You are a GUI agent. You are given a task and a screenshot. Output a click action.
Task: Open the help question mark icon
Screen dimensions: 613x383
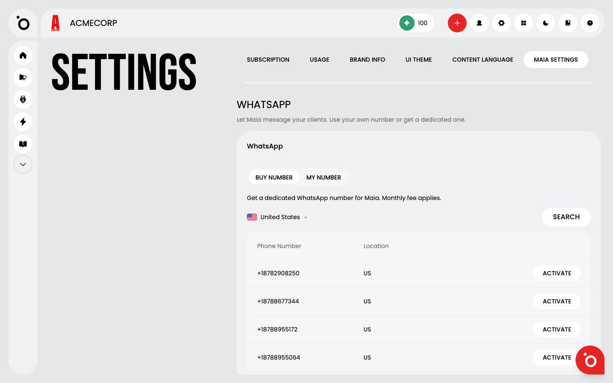pyautogui.click(x=590, y=23)
